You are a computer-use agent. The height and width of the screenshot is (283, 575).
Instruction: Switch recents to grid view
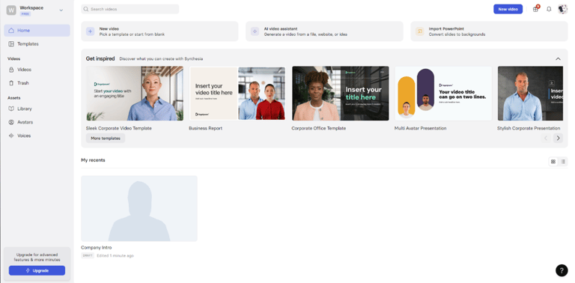(553, 161)
